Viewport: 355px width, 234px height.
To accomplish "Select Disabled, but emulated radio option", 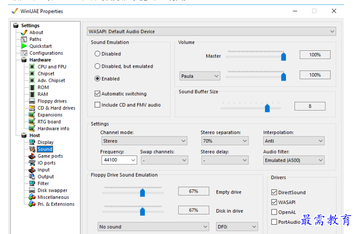I will pos(98,66).
